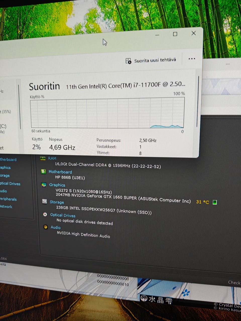
Task: Minimize the Task Manager window
Action: (157, 35)
